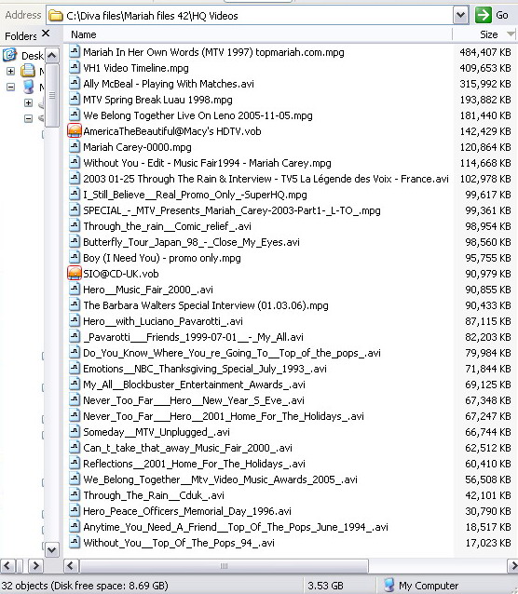Screen dimensions: 518x594
Task: Select Someday__MTV_Unplugged_.avi file
Action: (x=157, y=432)
